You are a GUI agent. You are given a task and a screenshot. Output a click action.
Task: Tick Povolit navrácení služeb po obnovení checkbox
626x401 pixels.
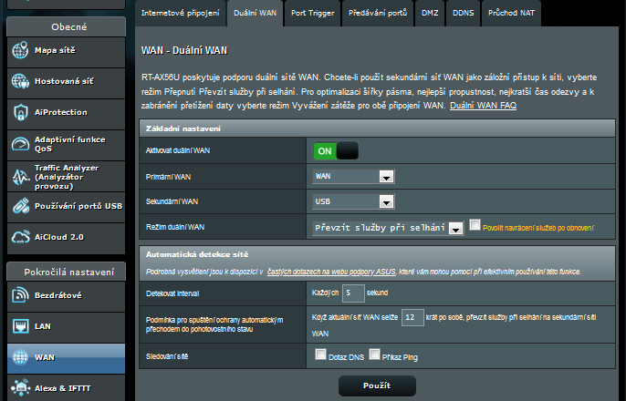pyautogui.click(x=475, y=225)
